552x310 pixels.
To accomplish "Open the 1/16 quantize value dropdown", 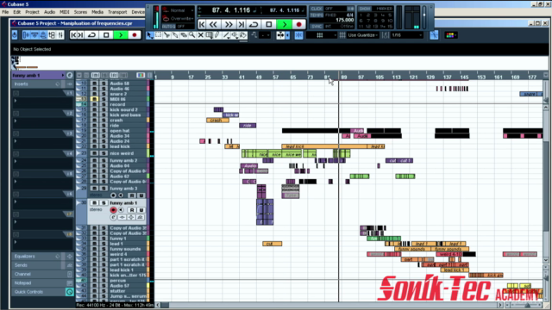I will coord(406,35).
